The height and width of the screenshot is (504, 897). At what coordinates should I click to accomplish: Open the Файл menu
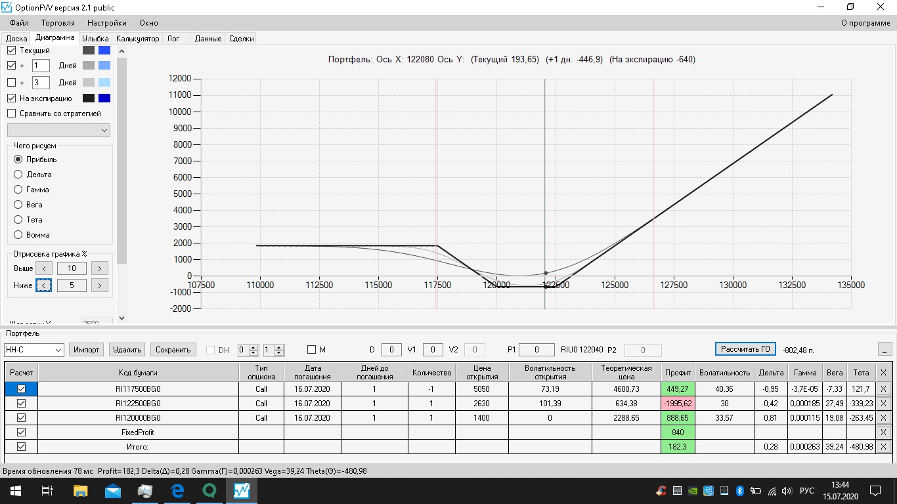20,23
